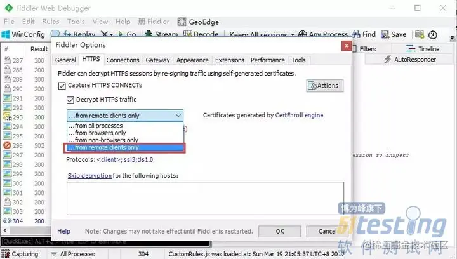Click inside the skip hosts text box

pyautogui.click(x=205, y=199)
